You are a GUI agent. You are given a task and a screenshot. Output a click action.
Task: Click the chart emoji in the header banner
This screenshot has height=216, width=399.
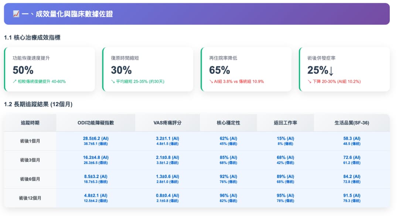[x=16, y=14]
